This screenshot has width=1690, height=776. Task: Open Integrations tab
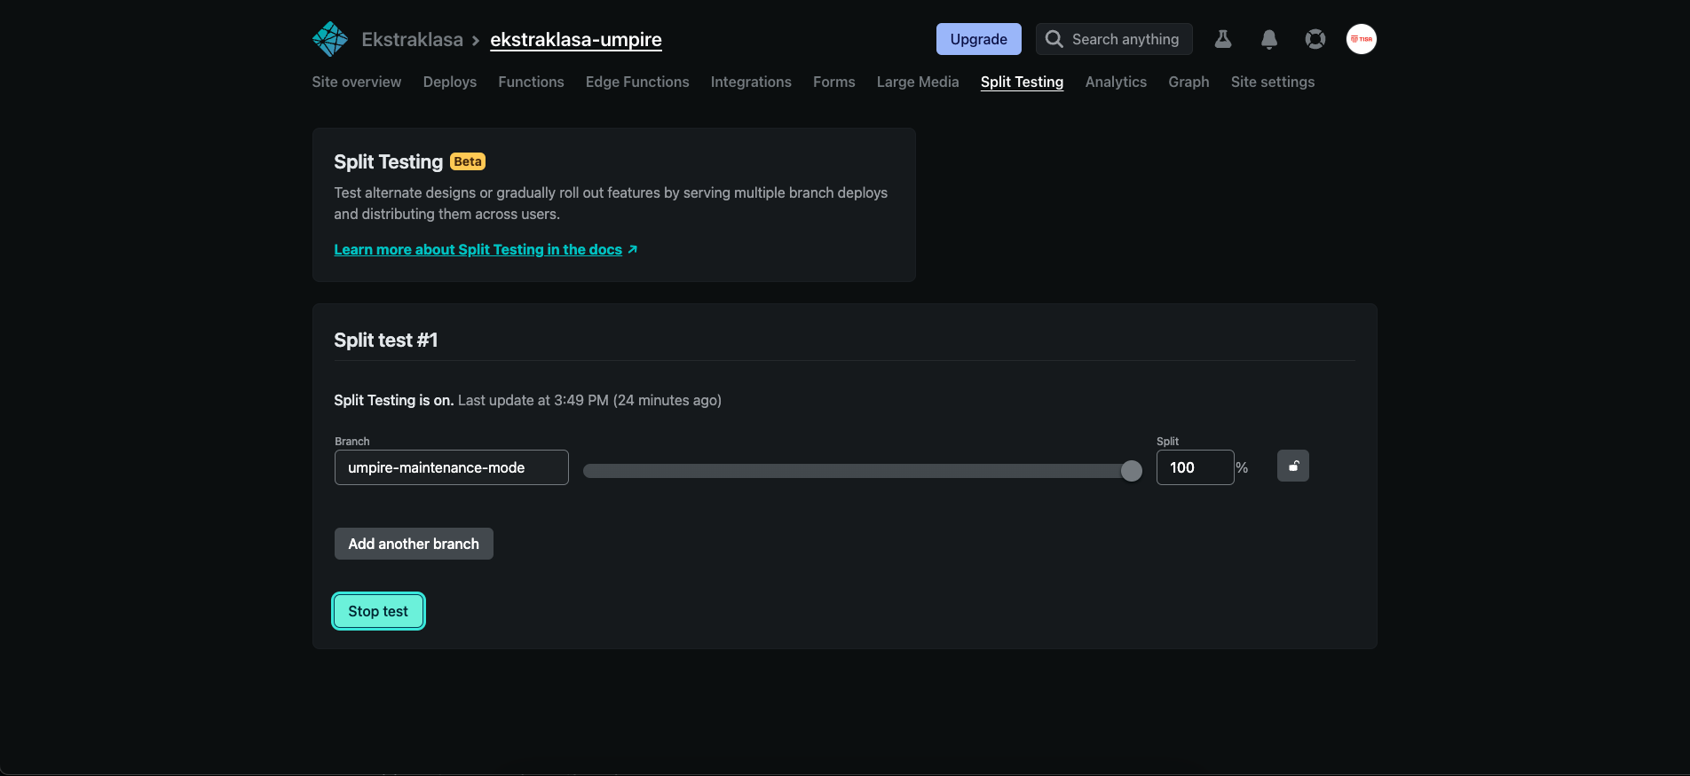pyautogui.click(x=751, y=82)
